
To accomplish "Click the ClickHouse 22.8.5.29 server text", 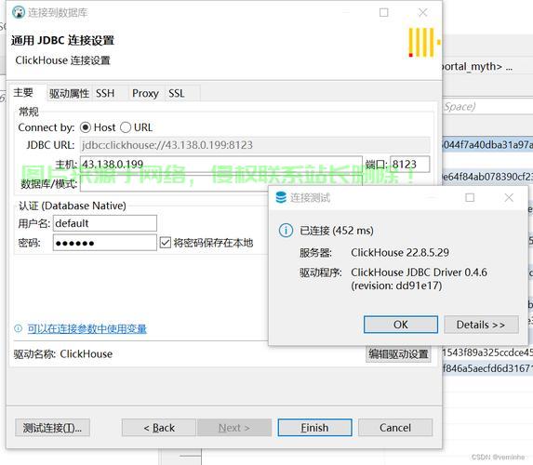I will (x=400, y=253).
